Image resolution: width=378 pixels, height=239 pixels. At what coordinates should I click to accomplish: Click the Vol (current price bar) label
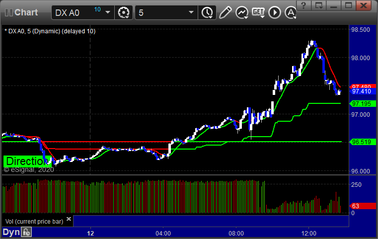click(x=34, y=222)
